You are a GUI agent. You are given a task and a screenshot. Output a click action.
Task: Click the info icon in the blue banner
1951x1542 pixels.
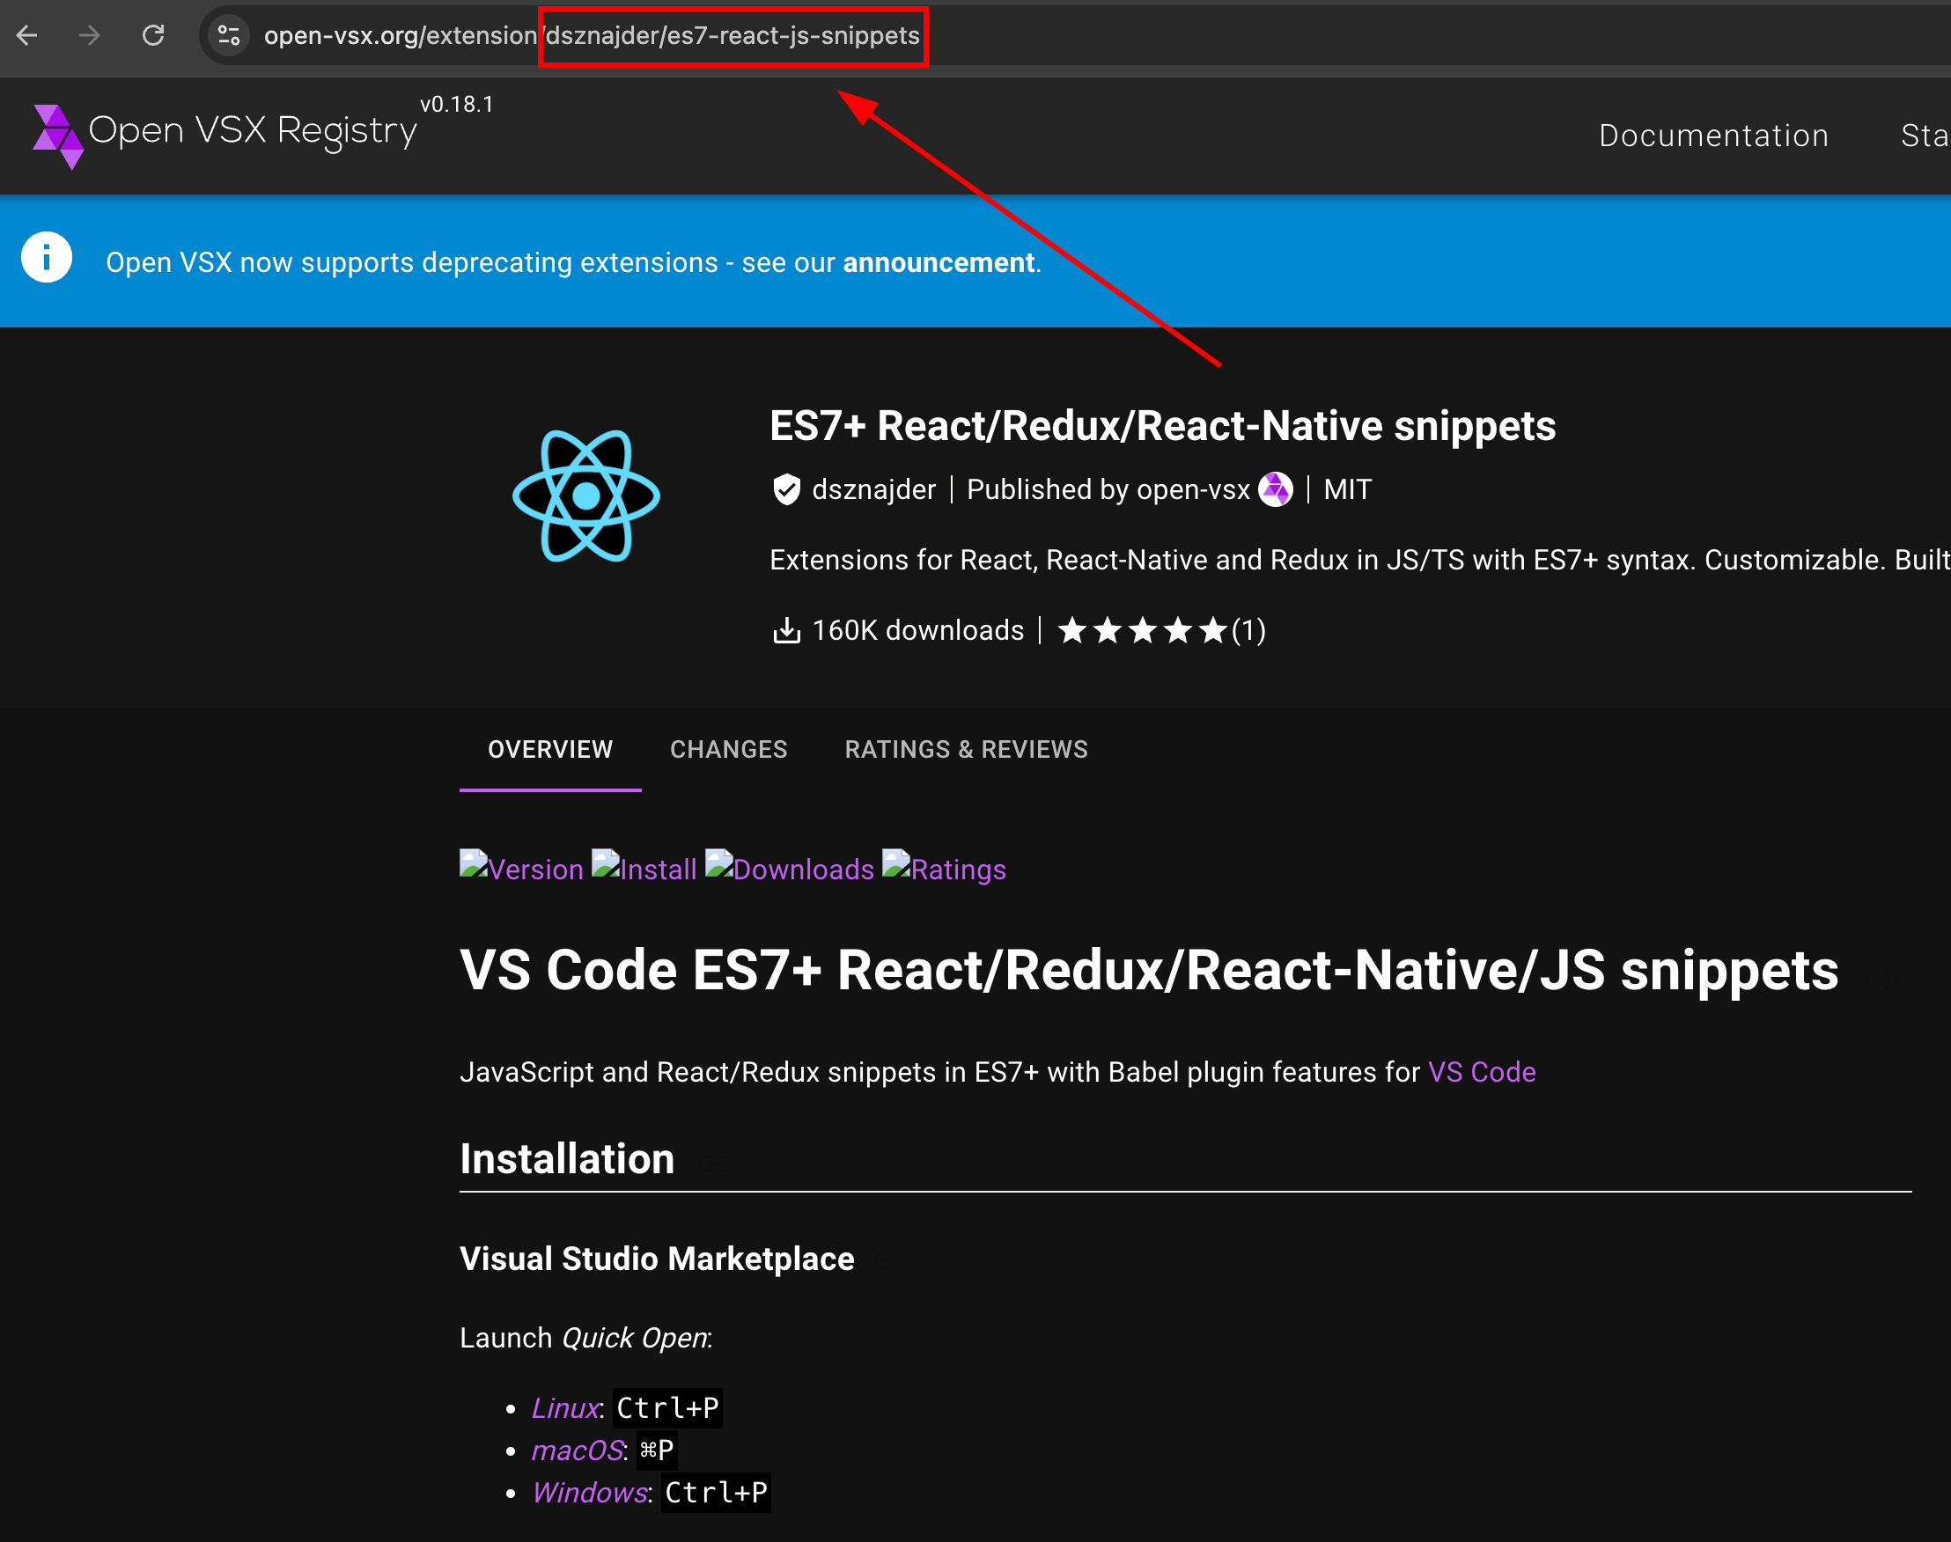pyautogui.click(x=47, y=259)
